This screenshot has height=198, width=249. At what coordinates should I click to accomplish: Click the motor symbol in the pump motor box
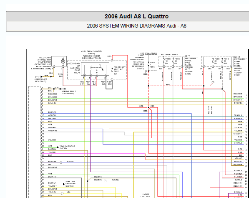tap(63, 61)
